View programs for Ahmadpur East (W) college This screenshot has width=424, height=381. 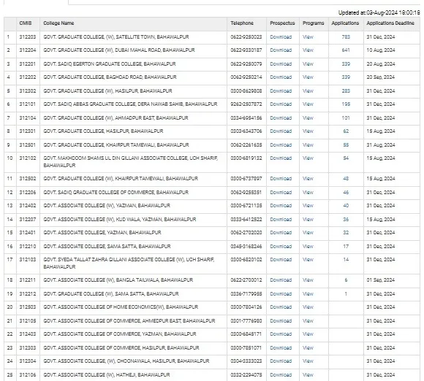coord(308,118)
